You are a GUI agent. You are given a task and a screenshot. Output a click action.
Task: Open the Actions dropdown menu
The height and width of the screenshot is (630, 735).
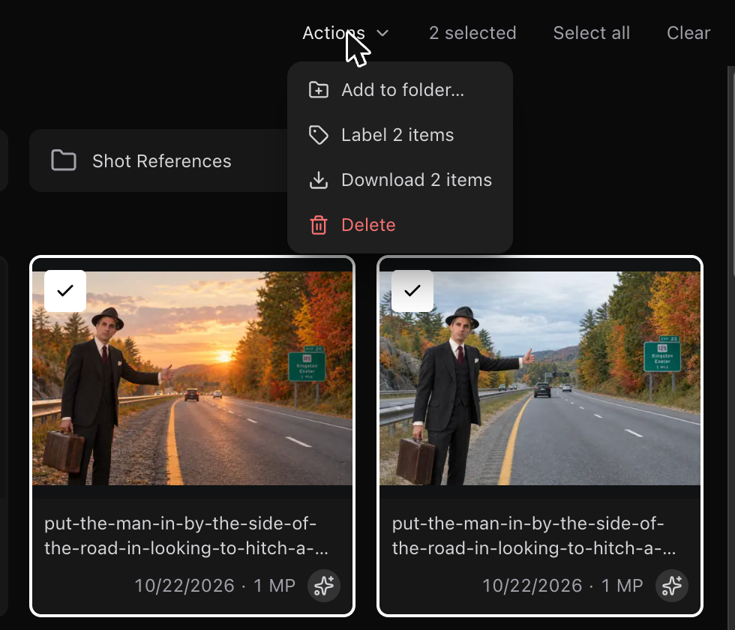pyautogui.click(x=346, y=33)
